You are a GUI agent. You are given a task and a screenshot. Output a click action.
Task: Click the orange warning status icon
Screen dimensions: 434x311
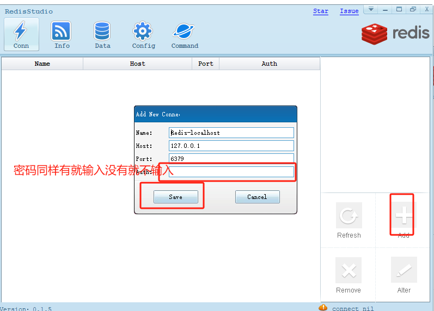[323, 308]
